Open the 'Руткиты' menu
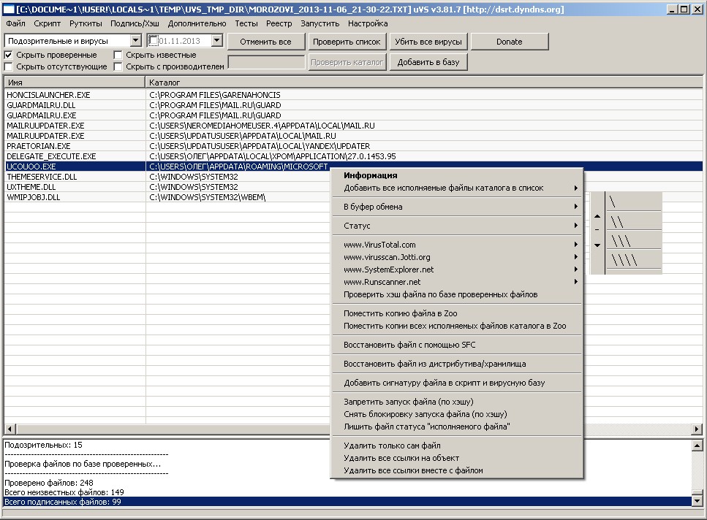Viewport: 707px width, 520px height. tap(86, 23)
